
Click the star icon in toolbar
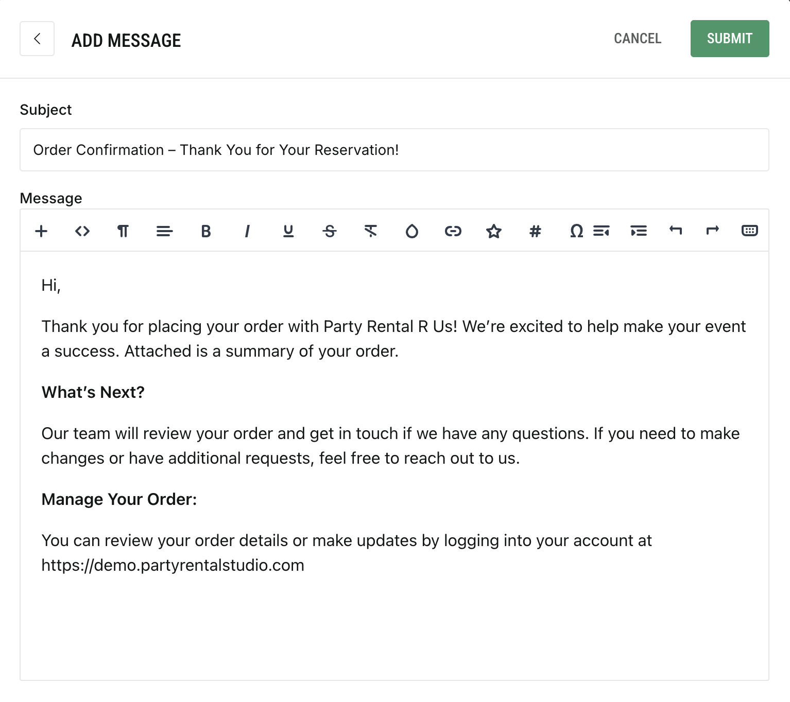494,231
